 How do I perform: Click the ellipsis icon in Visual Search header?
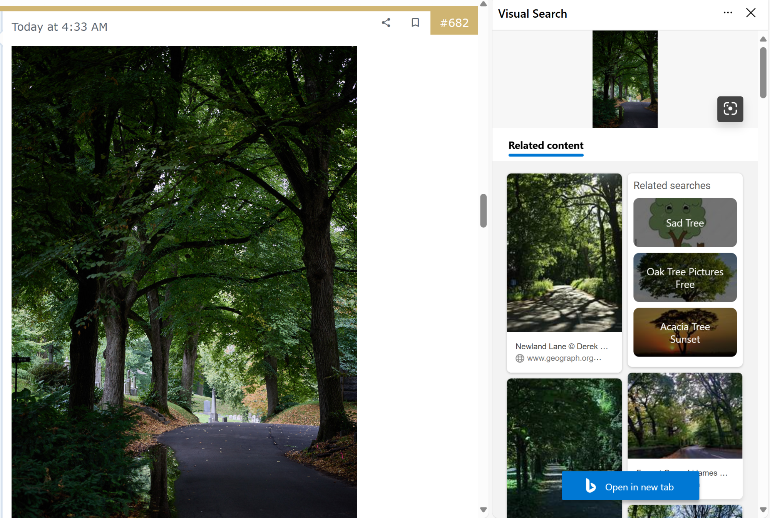pyautogui.click(x=728, y=13)
